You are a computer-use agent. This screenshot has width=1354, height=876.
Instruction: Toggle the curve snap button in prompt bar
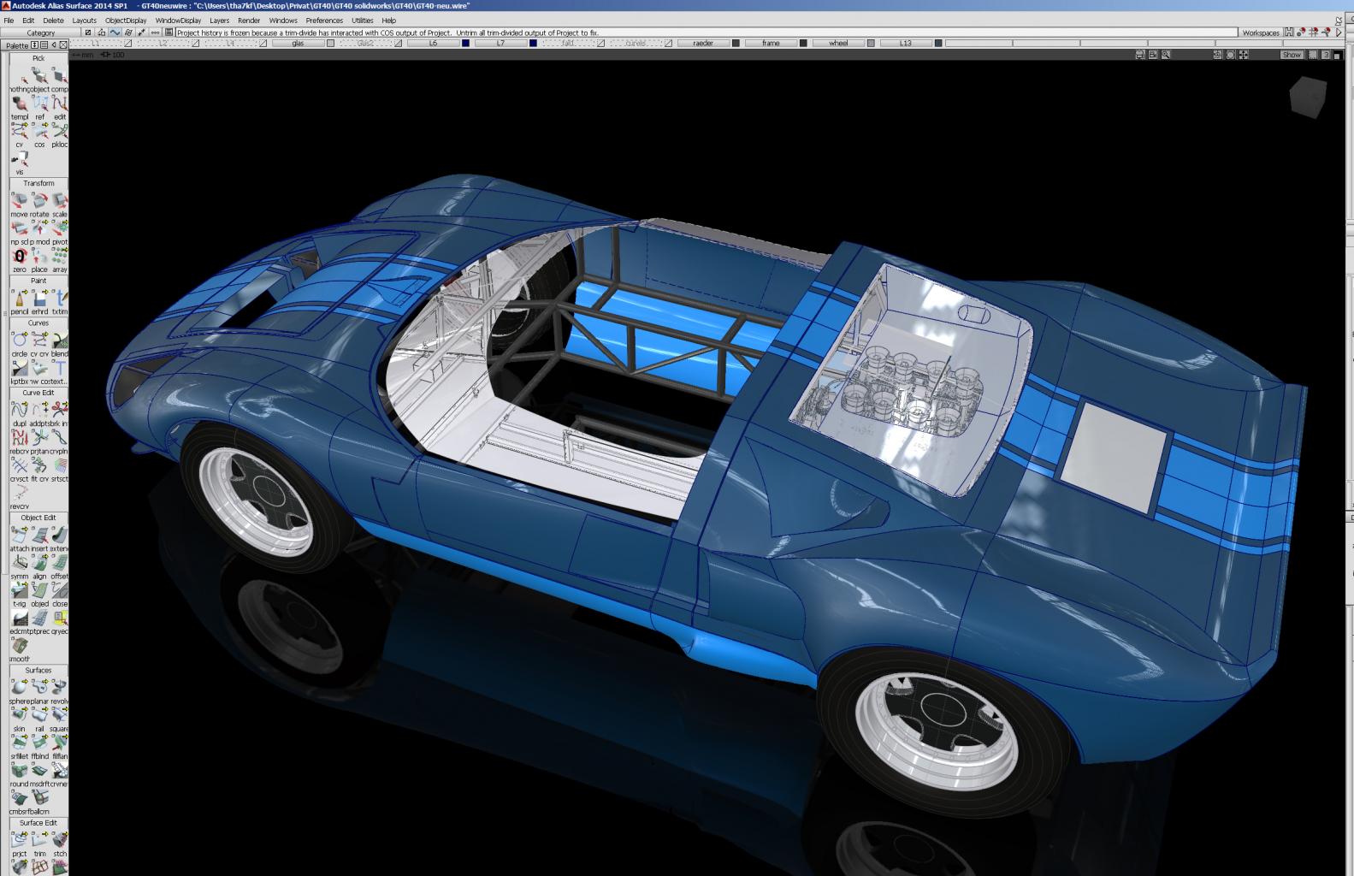[115, 33]
